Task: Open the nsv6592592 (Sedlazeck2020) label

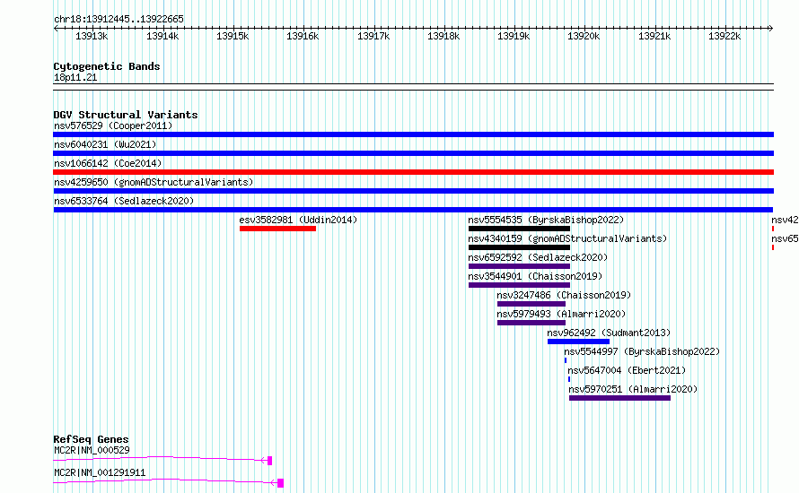Action: coord(538,257)
